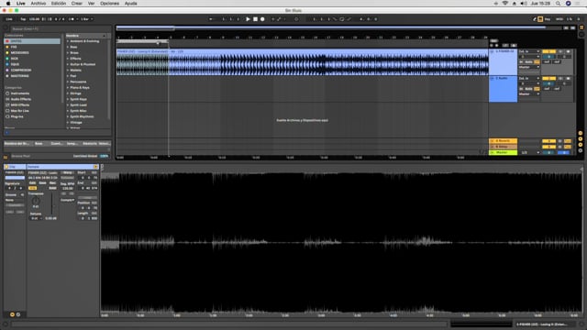Toggle the yellow Key map mode switch
Screen dimensions: 587x330
coord(540,19)
